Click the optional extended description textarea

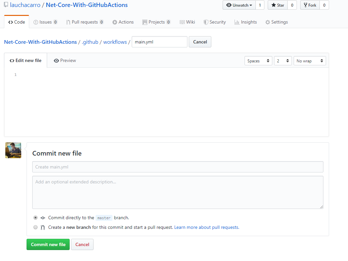[178, 192]
